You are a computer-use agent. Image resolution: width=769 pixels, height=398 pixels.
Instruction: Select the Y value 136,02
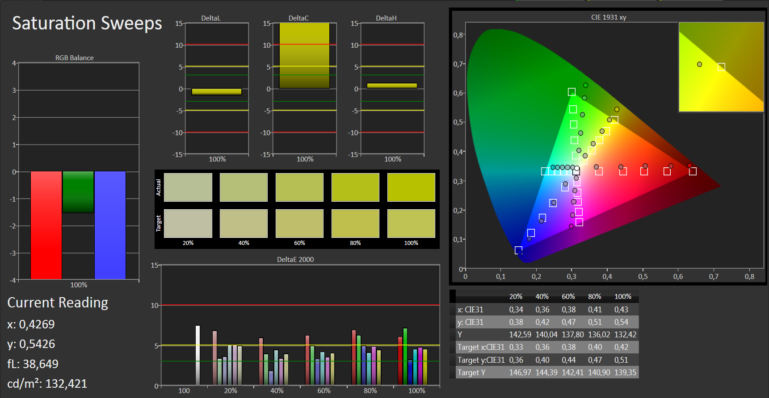[x=599, y=335]
